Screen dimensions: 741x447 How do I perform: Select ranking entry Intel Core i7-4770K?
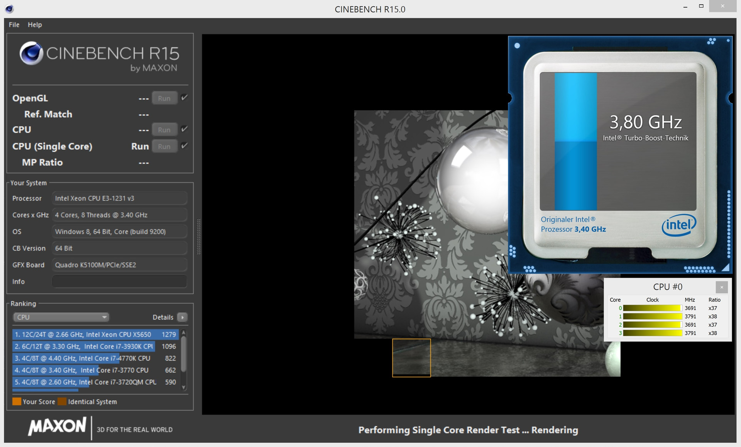coord(95,358)
